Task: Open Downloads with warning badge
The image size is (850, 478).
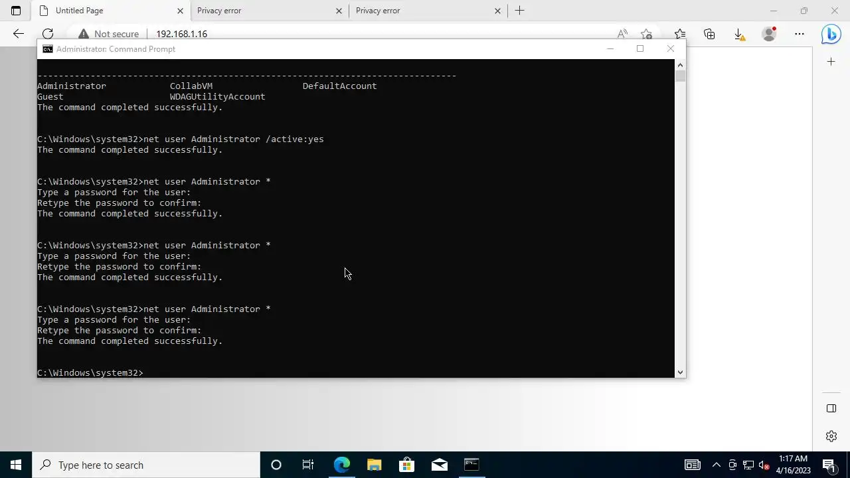Action: [x=738, y=34]
